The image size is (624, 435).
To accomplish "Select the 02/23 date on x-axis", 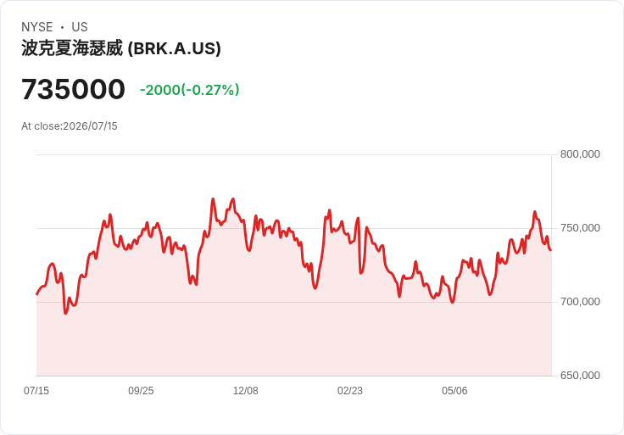I will point(350,391).
